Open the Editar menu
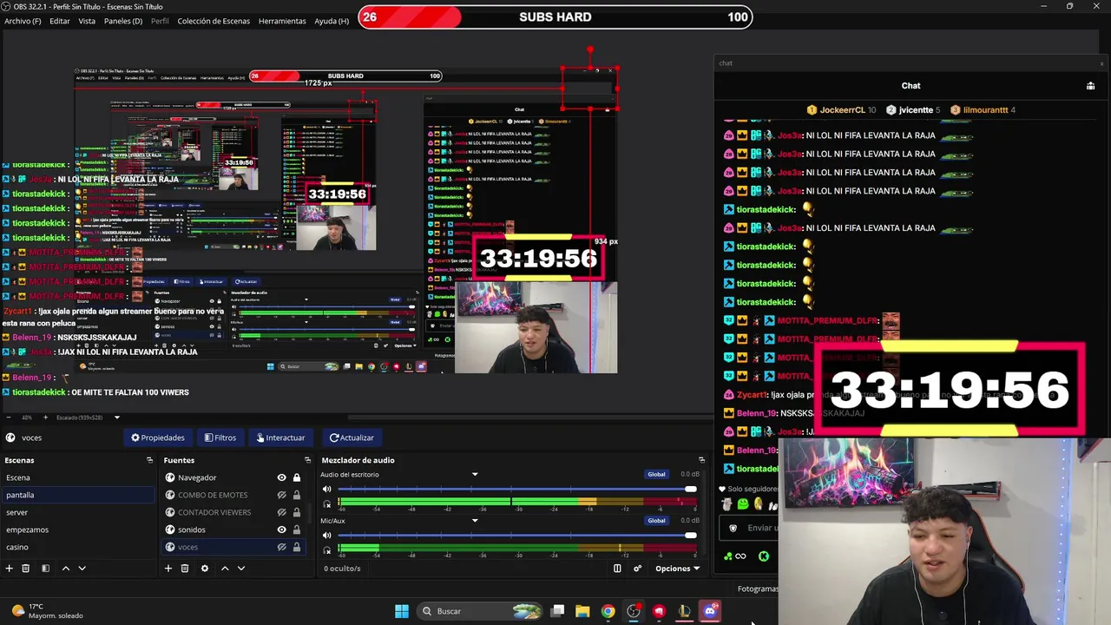Viewport: 1111px width, 625px height. click(60, 21)
